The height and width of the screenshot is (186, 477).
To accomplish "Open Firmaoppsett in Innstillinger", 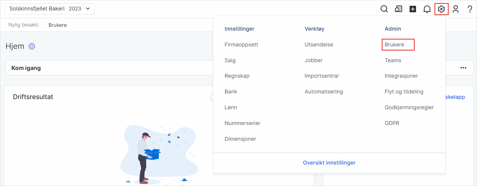I will click(241, 45).
